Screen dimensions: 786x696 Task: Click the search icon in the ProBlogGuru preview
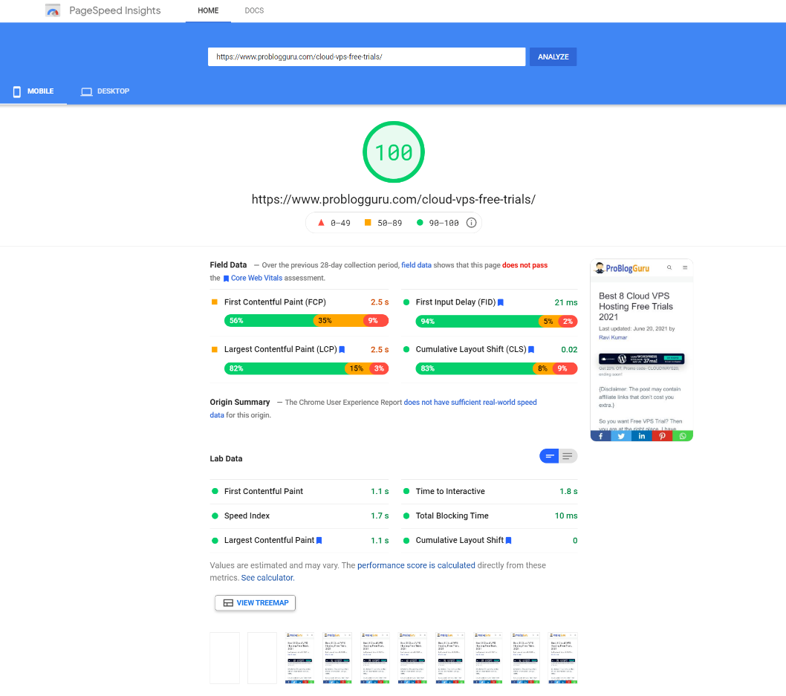[669, 268]
